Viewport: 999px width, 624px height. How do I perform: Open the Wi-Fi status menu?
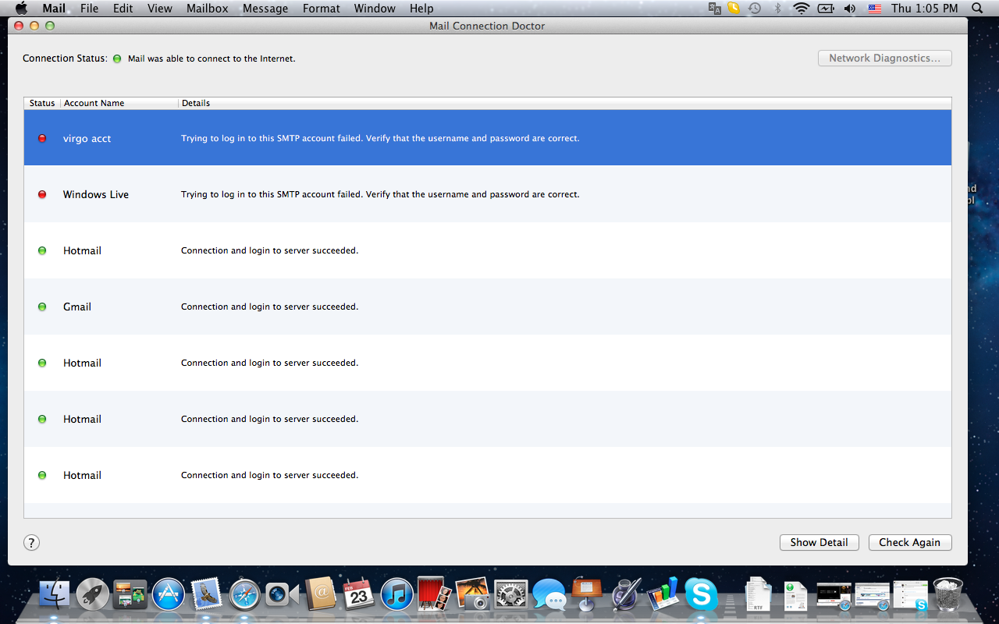click(801, 9)
